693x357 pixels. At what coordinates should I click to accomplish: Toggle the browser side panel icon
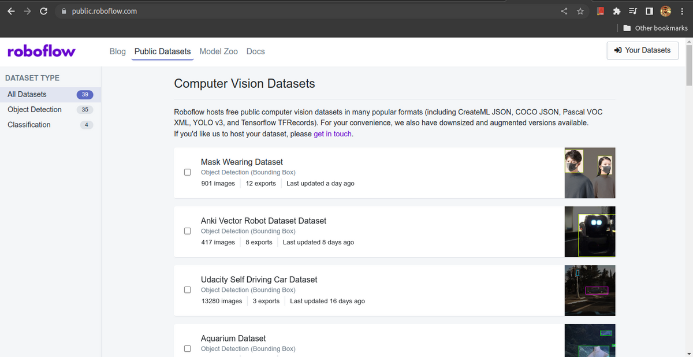[x=649, y=10]
